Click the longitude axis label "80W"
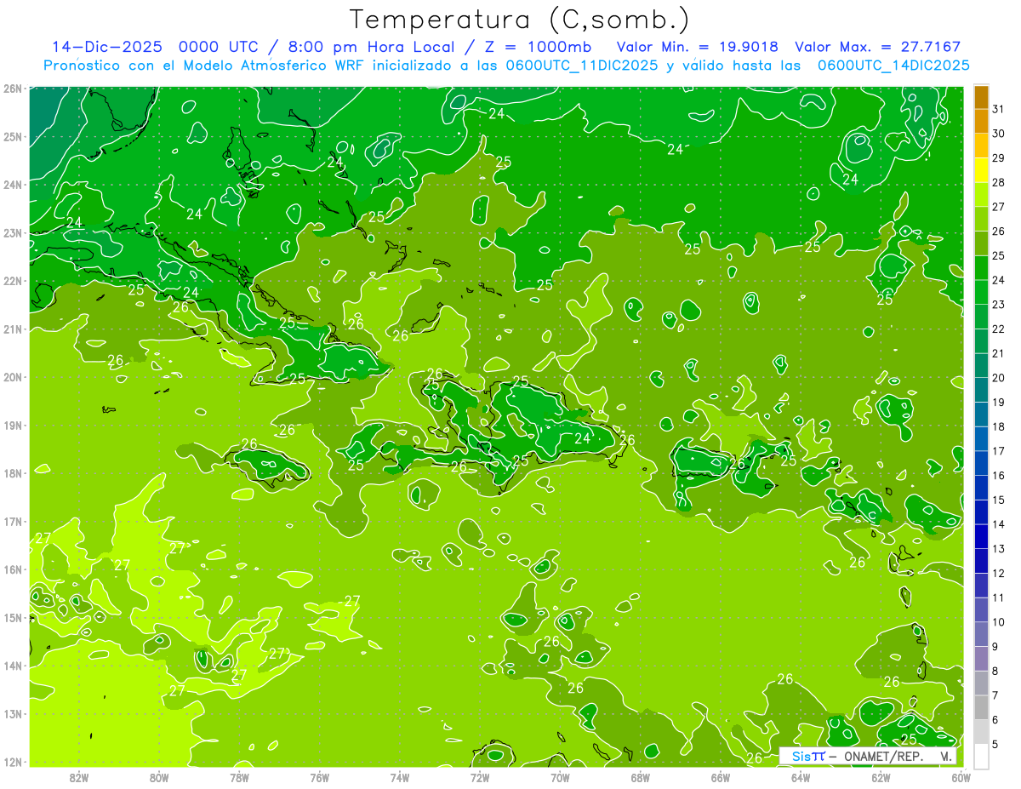Viewport: 1021px width, 789px height. [159, 777]
